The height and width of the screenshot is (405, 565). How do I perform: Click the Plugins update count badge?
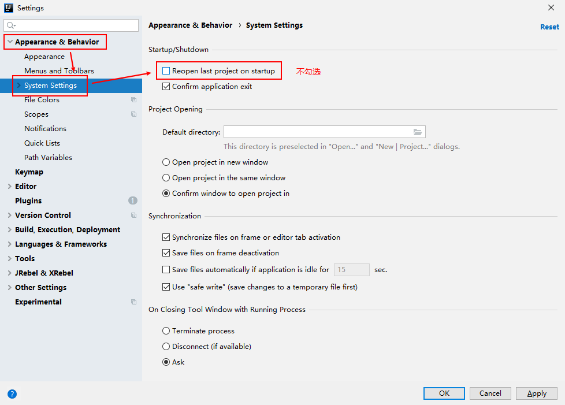click(x=133, y=200)
